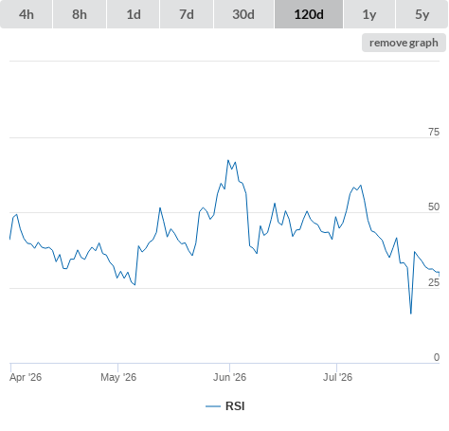Click the active 120d tab
The height and width of the screenshot is (431, 449).
click(x=309, y=14)
